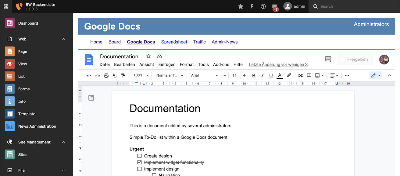Click the font size field showing 11
The image size is (400, 176).
click(x=234, y=75)
